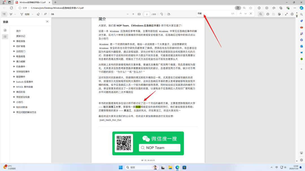
Task: Save the PDF with the save icon
Action: click(x=274, y=14)
